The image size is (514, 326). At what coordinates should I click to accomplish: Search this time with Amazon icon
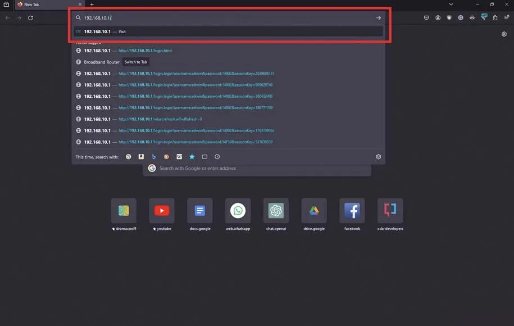click(x=142, y=157)
